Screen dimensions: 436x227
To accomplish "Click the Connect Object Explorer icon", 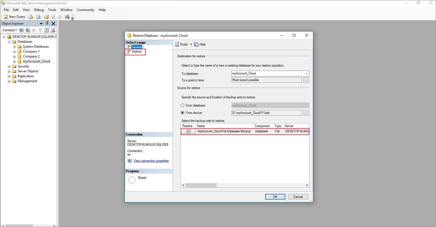I will (21, 30).
